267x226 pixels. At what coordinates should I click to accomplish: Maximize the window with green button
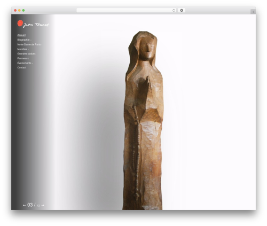tap(23, 11)
